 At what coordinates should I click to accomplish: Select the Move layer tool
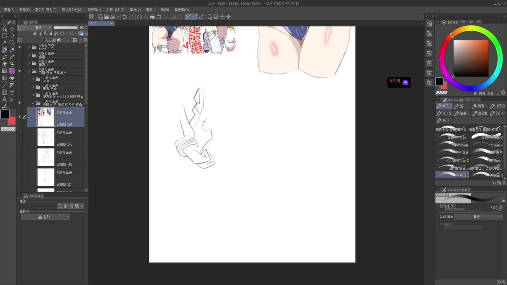(12, 29)
